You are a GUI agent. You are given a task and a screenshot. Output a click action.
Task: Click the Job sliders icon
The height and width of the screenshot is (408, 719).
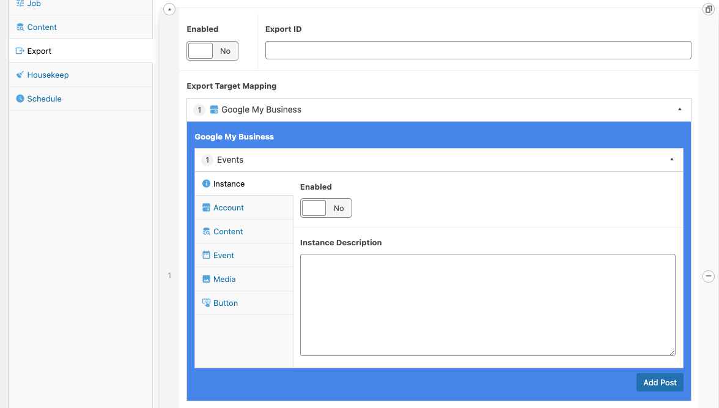coord(20,4)
